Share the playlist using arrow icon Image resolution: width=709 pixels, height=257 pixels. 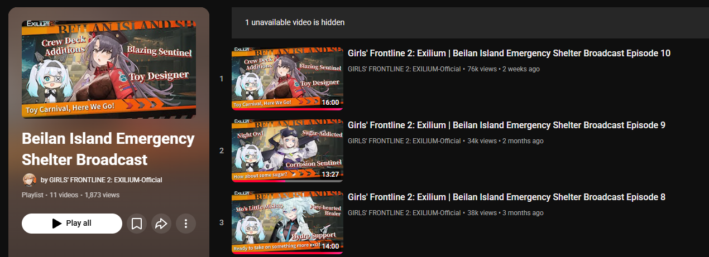pos(161,224)
